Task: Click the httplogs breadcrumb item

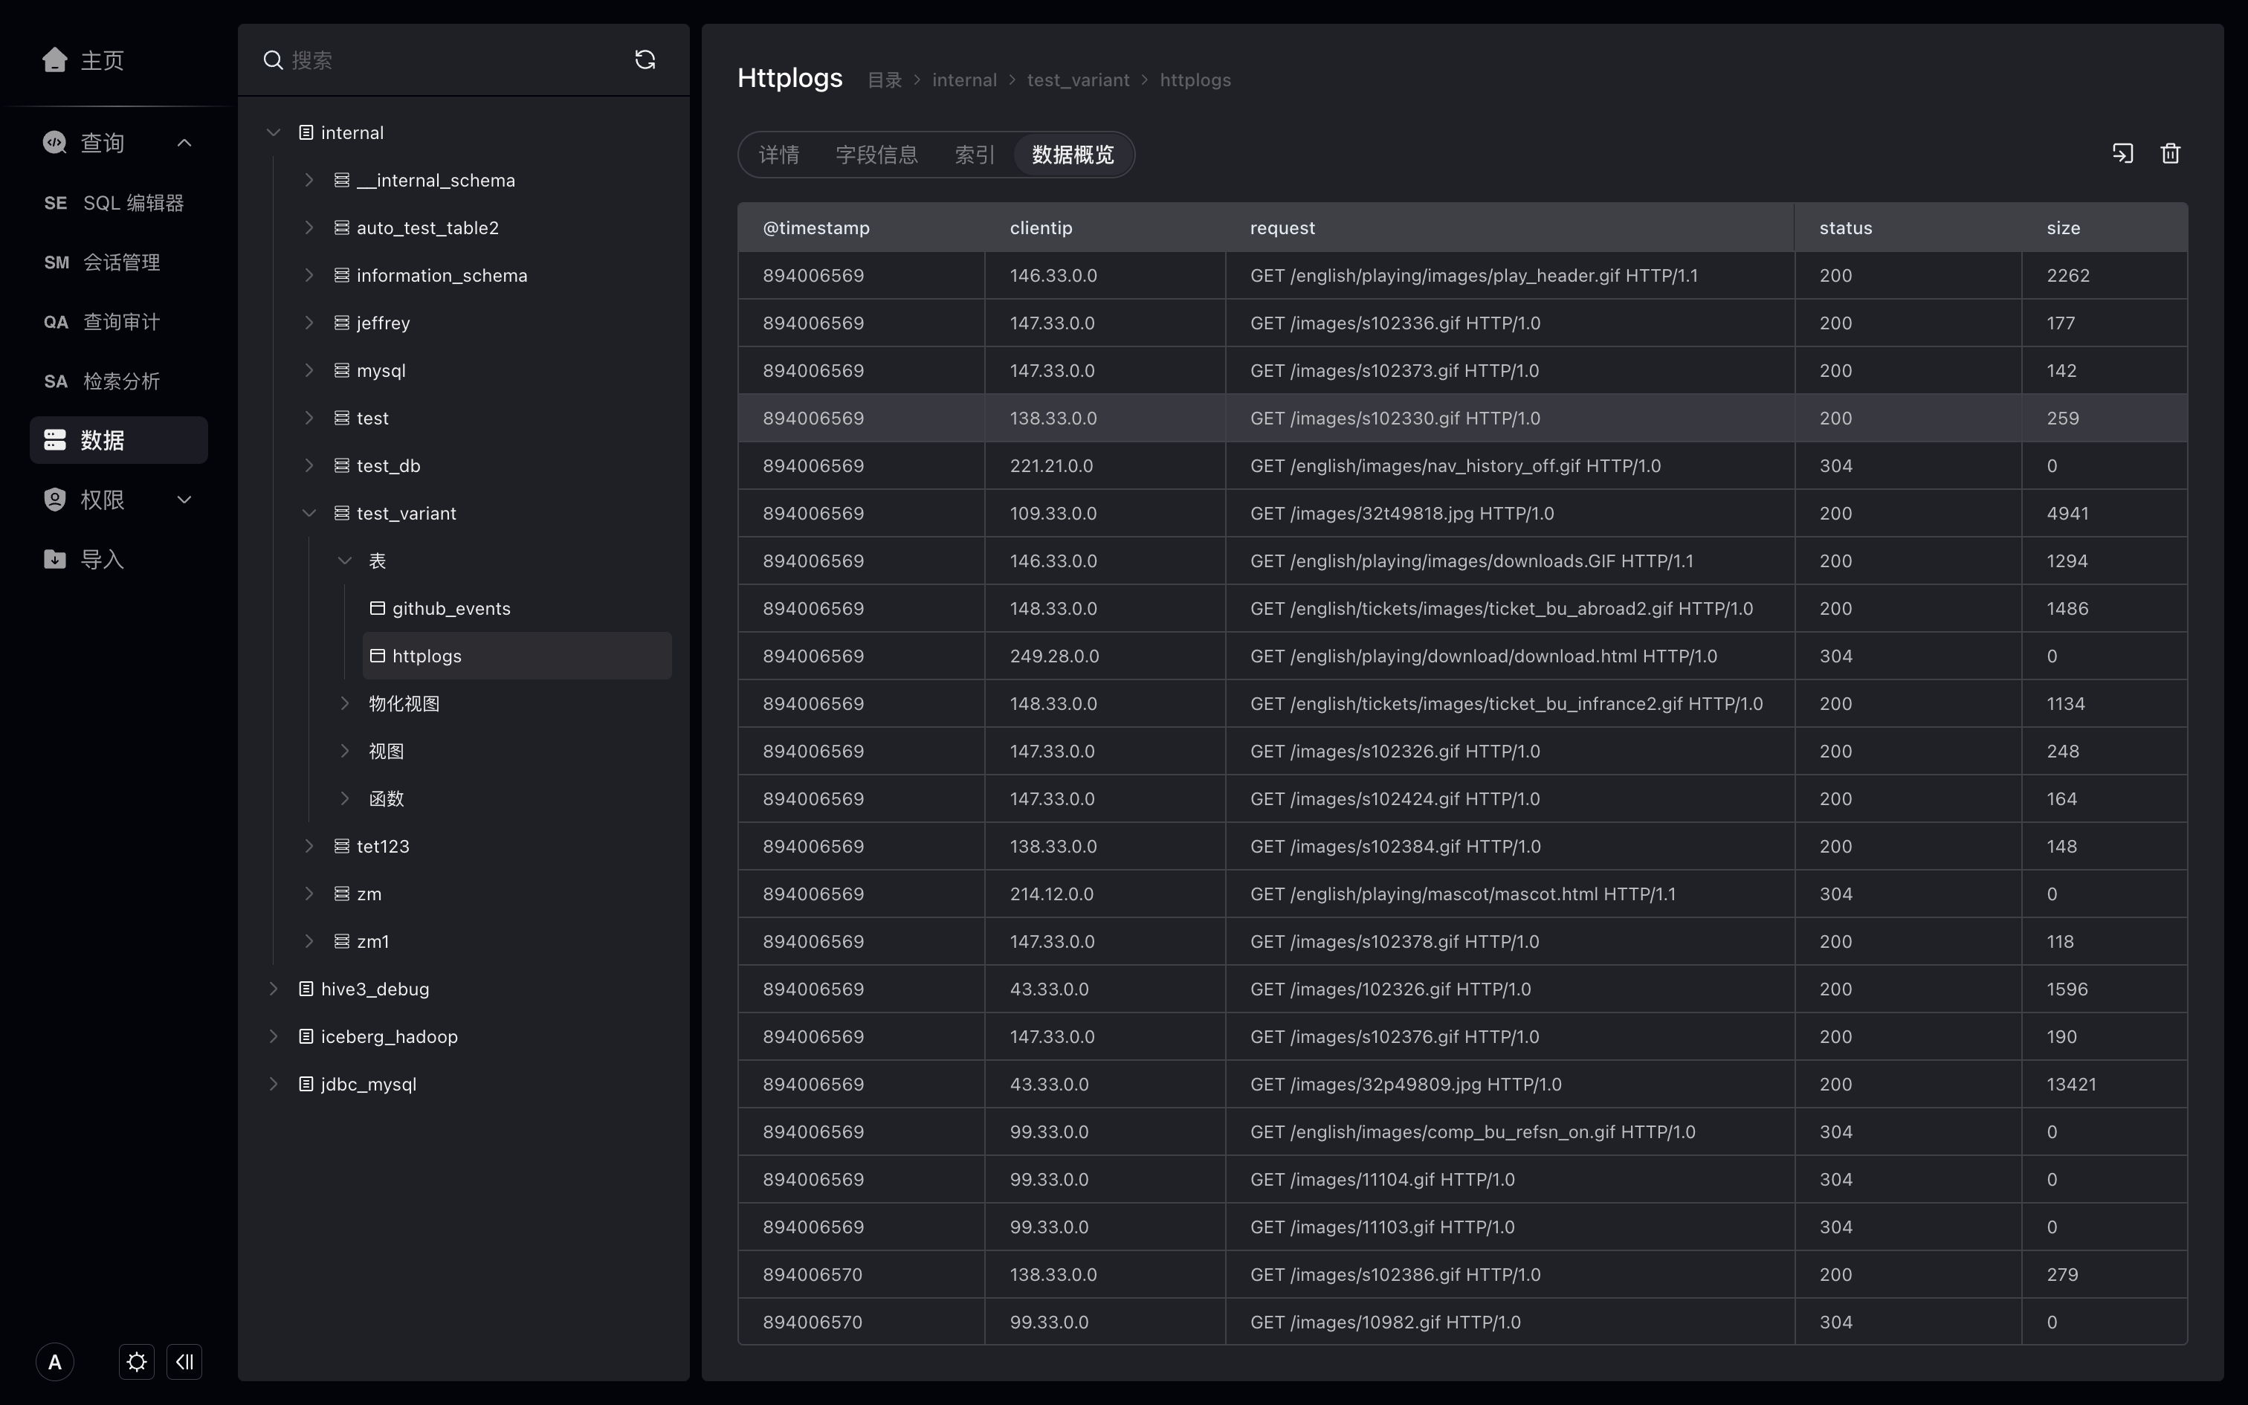Action: click(1195, 80)
